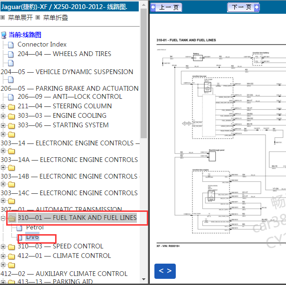Open 206—05 PARKING BRAKE AND ACTUATION
The height and width of the screenshot is (285, 286).
[69, 88]
